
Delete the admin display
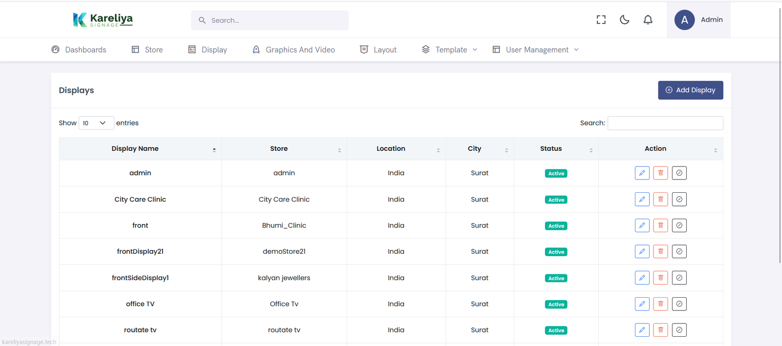[x=661, y=173]
